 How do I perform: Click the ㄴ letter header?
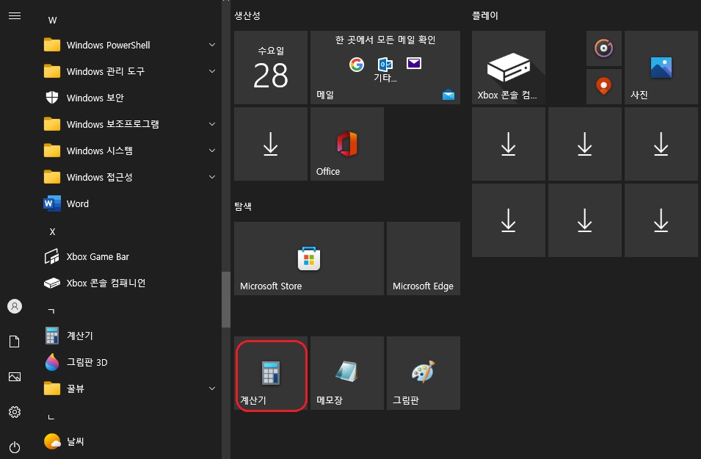(51, 417)
